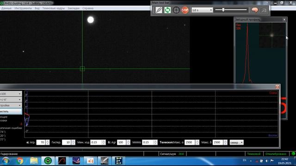Click the red curve app taskbar icon
Viewport: 296px width, 166px height.
coord(62,161)
